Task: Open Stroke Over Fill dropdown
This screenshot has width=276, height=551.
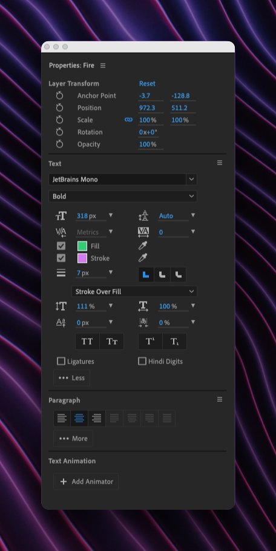Action: (x=134, y=291)
